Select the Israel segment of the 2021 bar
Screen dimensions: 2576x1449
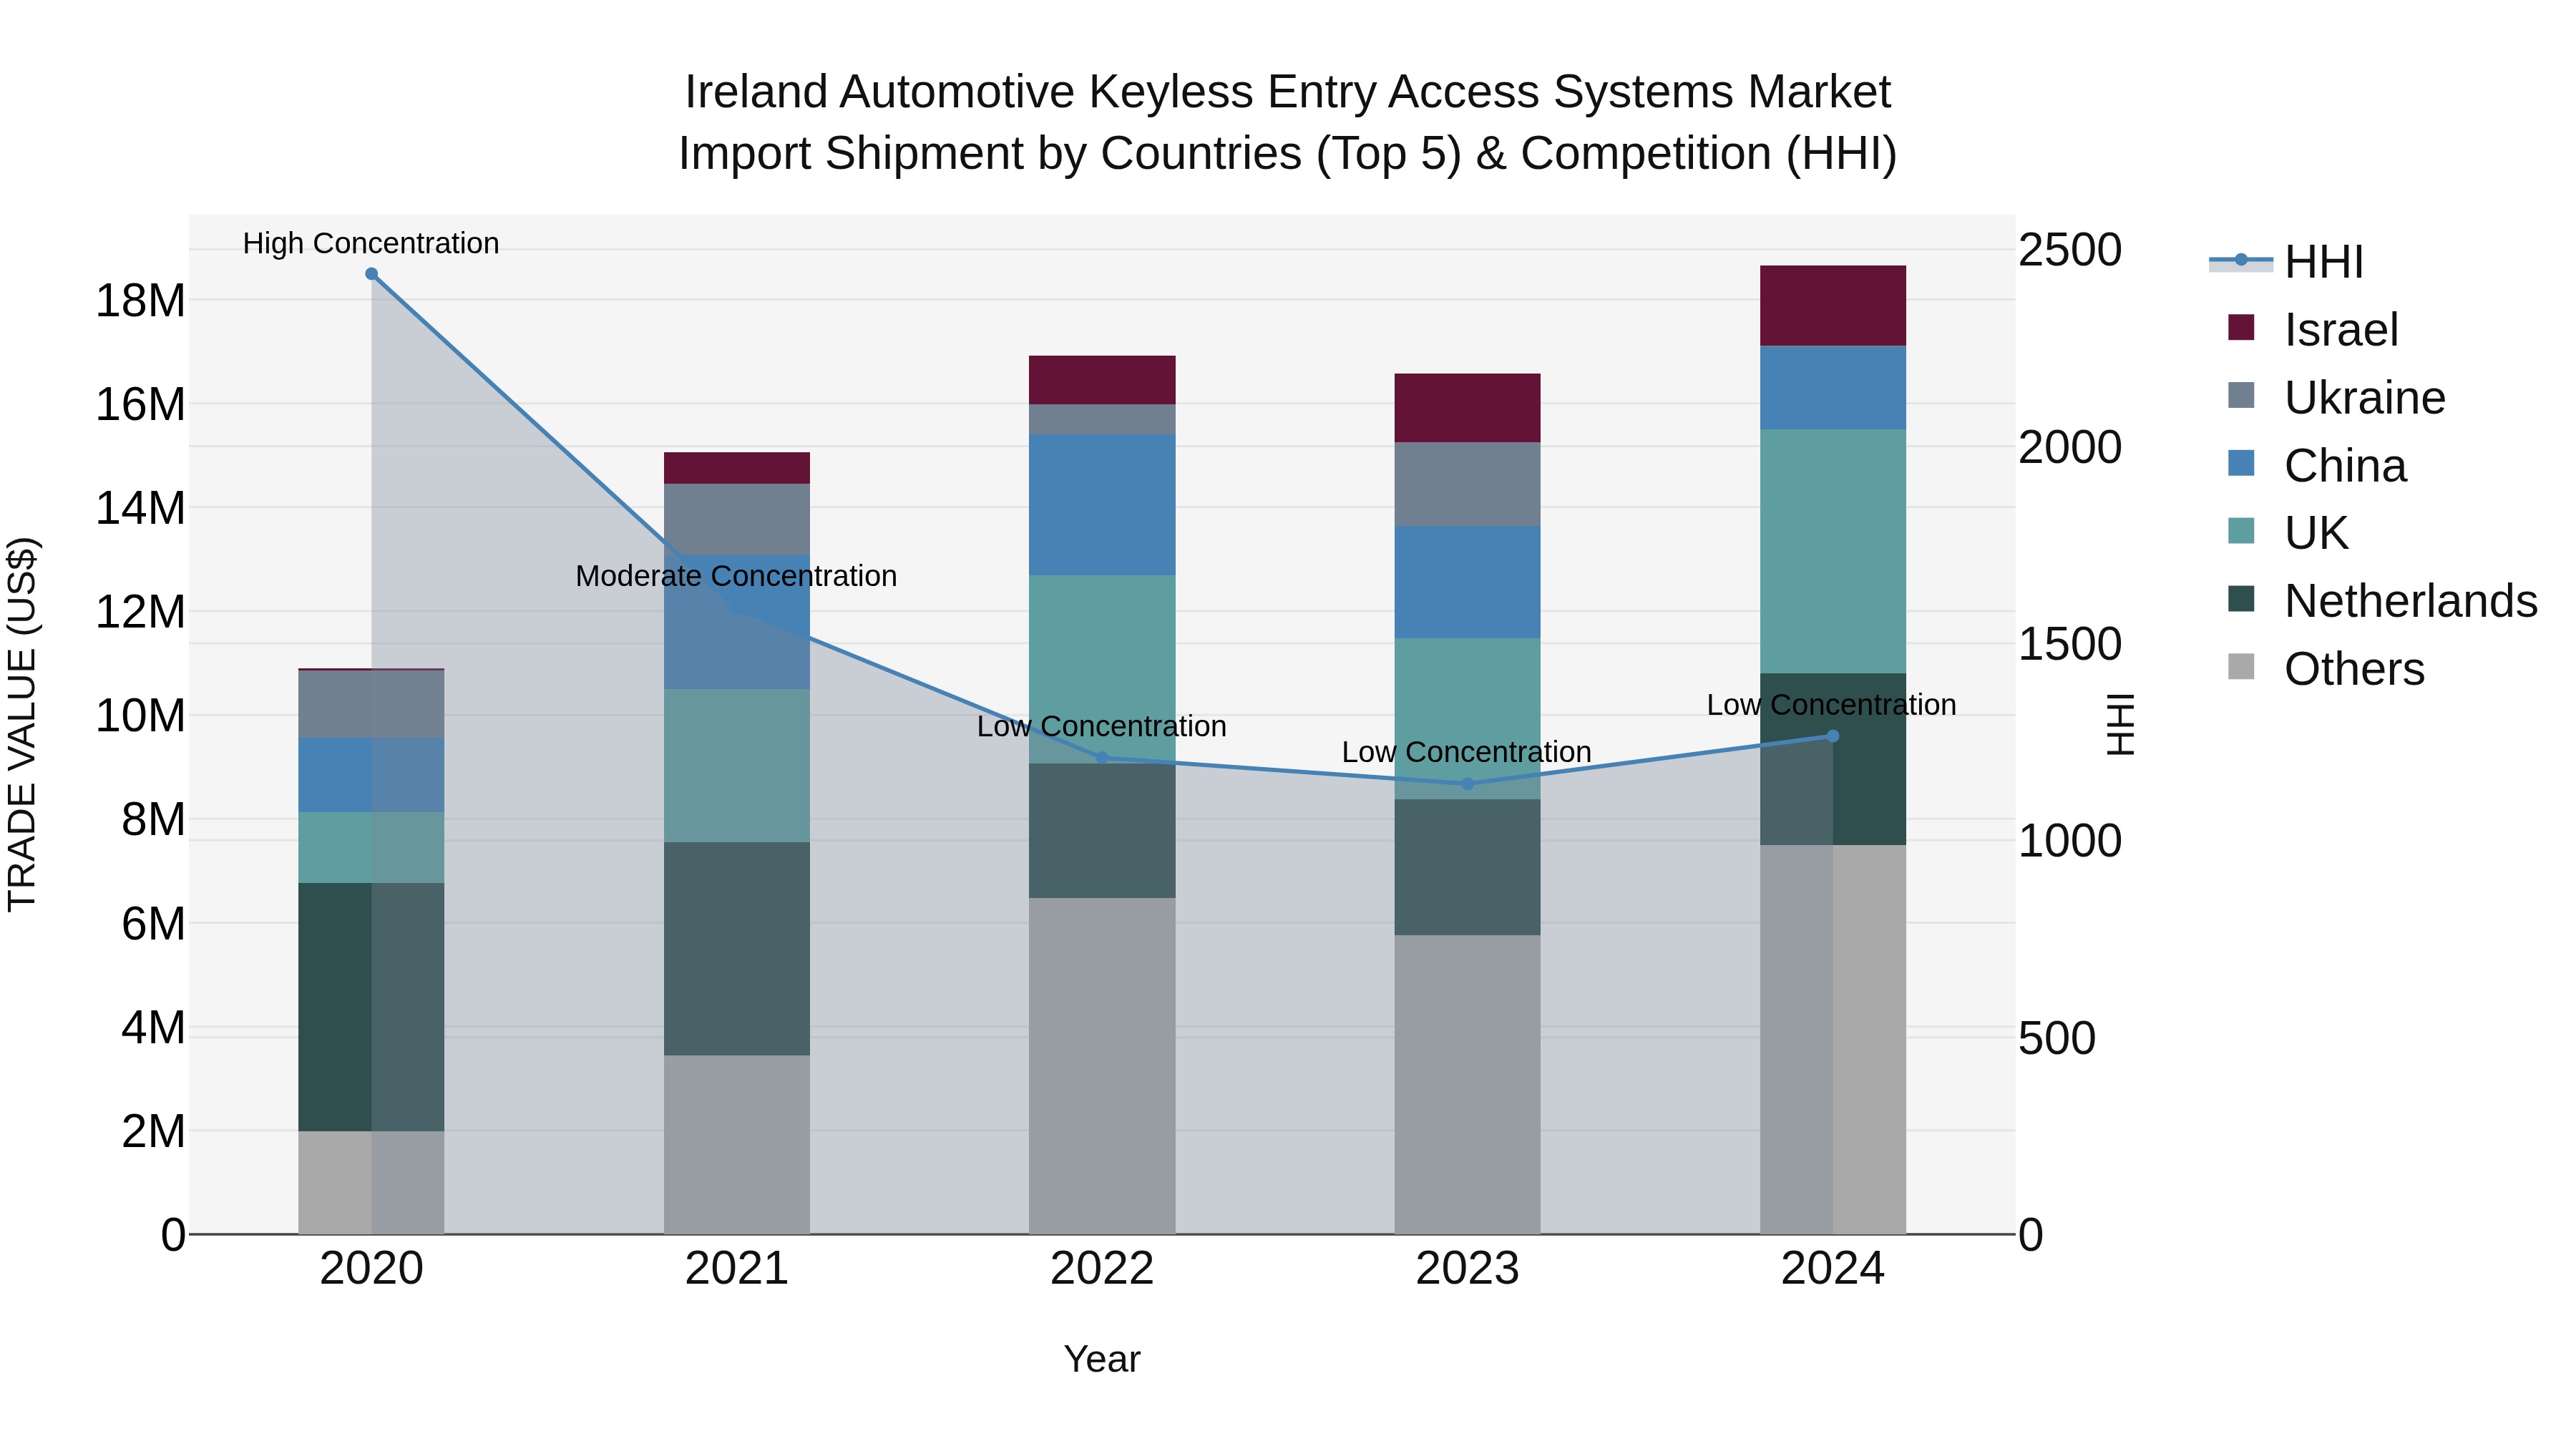click(x=737, y=469)
